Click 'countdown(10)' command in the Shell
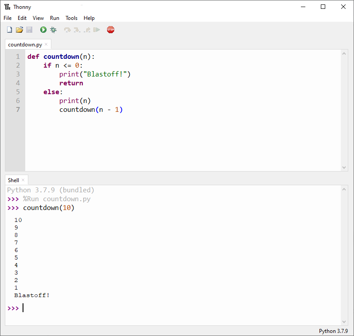354x336 pixels. [49, 208]
